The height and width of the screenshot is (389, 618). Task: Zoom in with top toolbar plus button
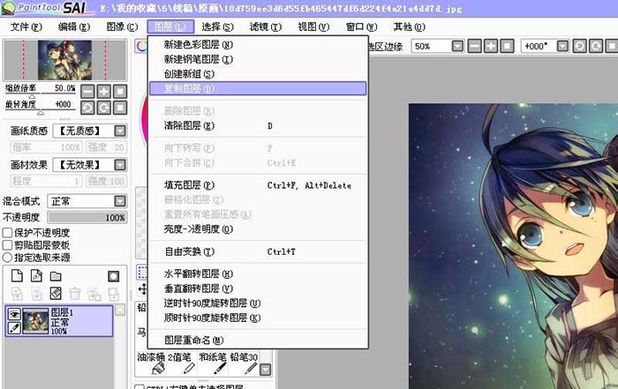pos(491,47)
